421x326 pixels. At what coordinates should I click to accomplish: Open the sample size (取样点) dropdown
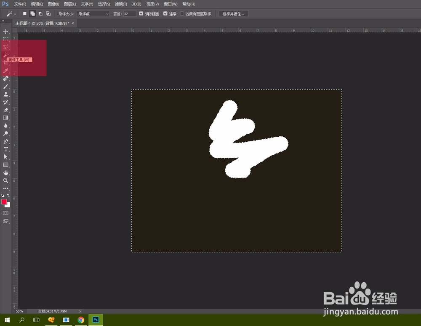[x=93, y=14]
